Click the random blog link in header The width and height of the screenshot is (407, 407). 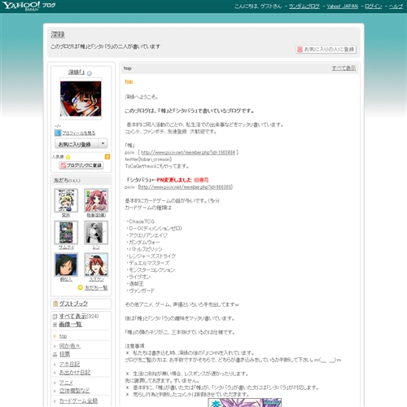coord(304,6)
